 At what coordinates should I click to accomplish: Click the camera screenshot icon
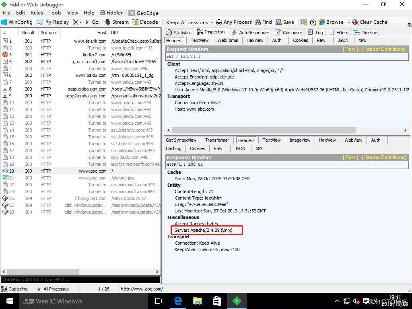[303, 22]
